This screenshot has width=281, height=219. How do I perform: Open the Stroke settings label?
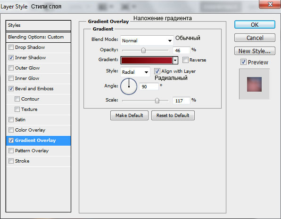click(x=22, y=161)
